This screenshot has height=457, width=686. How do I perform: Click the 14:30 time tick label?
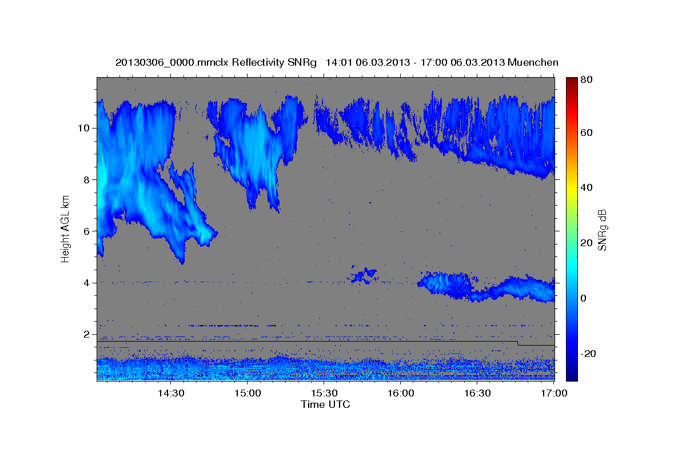coord(170,394)
